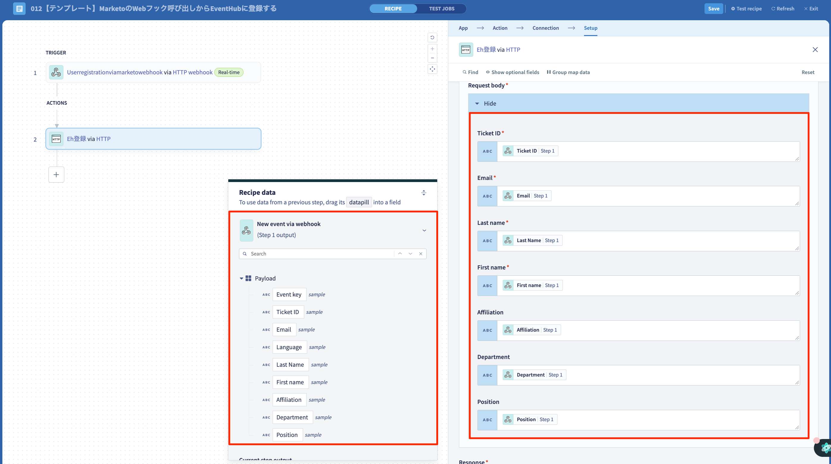Open the Connection tab
This screenshot has width=831, height=464.
coord(546,28)
